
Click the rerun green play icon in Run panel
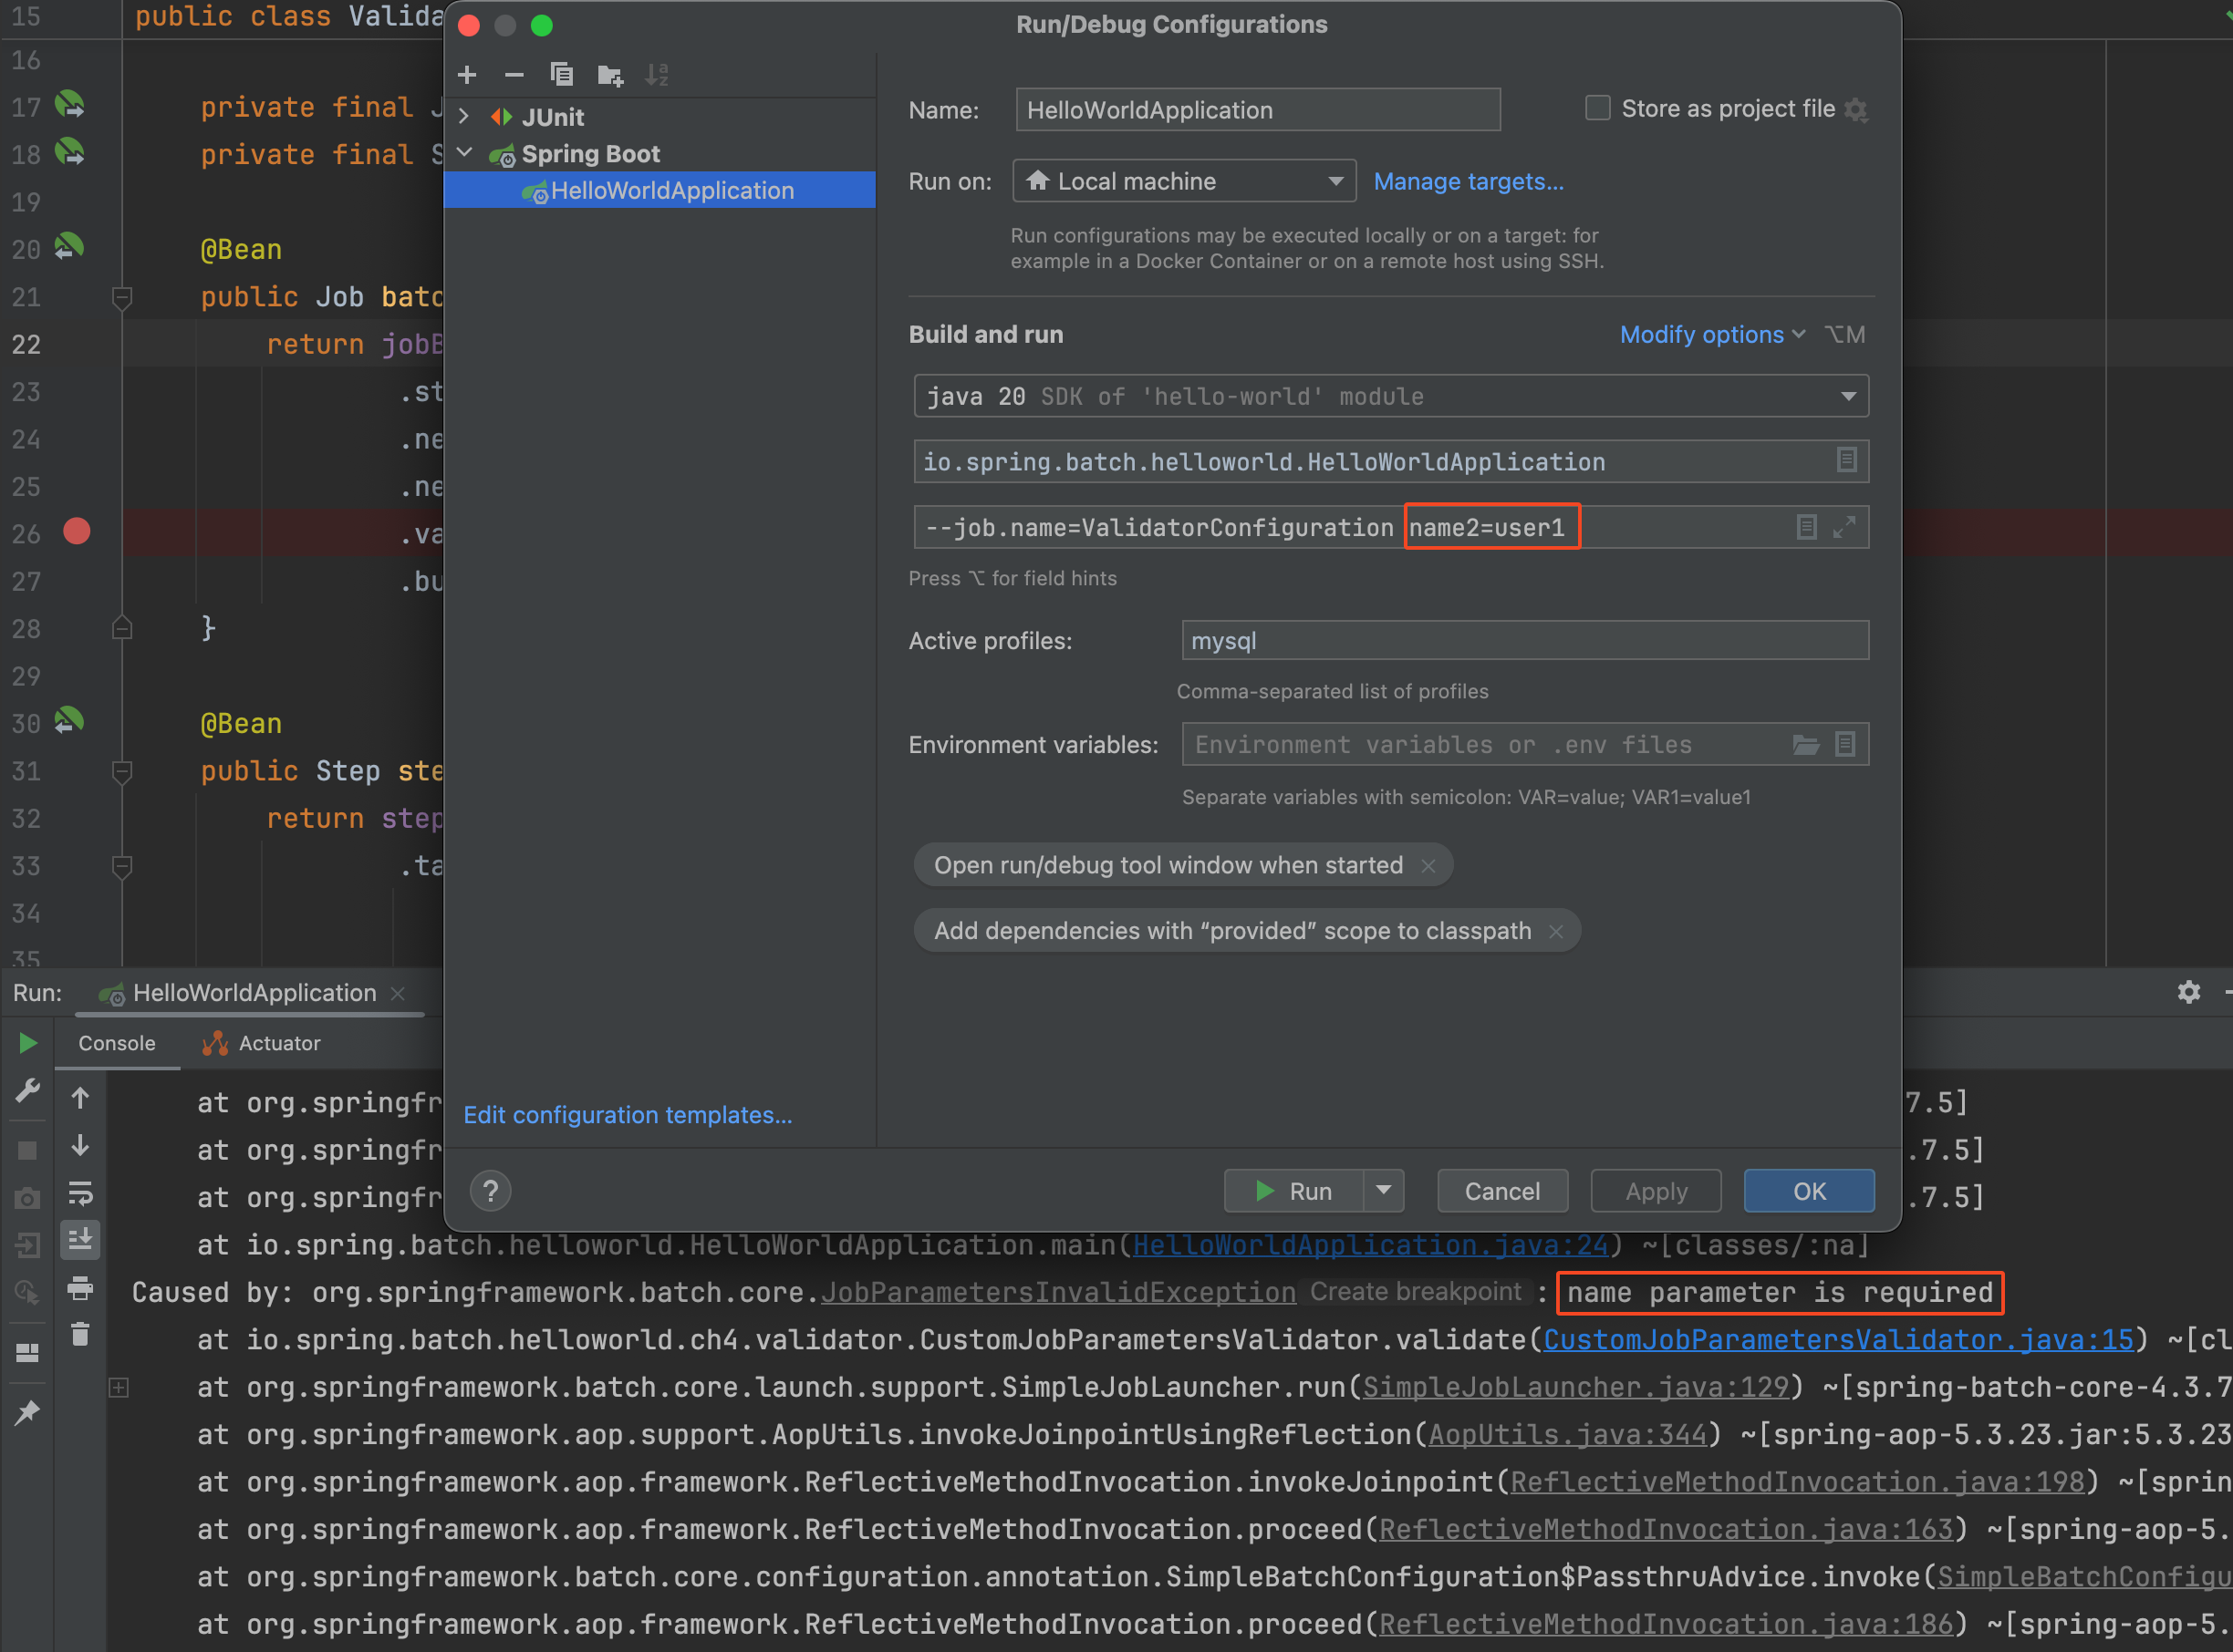28,1043
